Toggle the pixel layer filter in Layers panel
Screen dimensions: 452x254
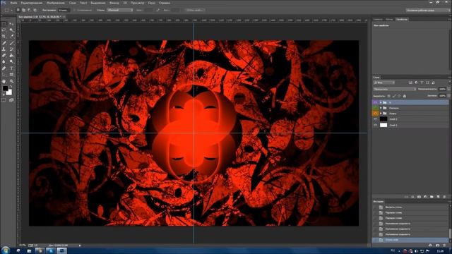(410, 83)
